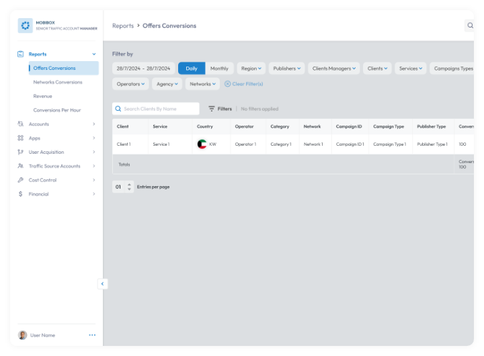Open the Region filter dropdown

pyautogui.click(x=251, y=69)
